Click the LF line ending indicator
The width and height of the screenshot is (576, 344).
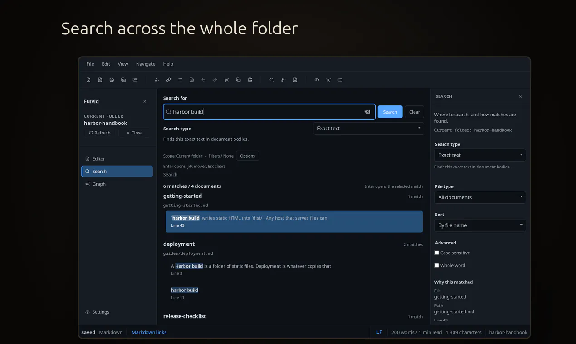pyautogui.click(x=379, y=332)
